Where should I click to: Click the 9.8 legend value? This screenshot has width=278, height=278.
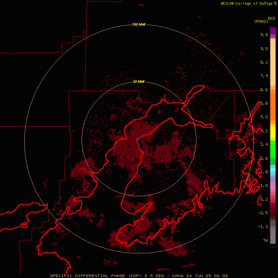[264, 35]
